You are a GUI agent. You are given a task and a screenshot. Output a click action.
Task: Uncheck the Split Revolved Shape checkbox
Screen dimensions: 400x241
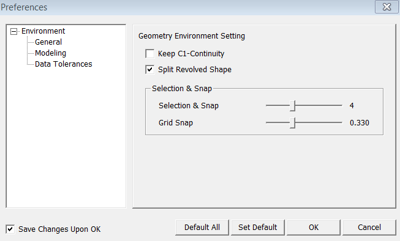(149, 69)
